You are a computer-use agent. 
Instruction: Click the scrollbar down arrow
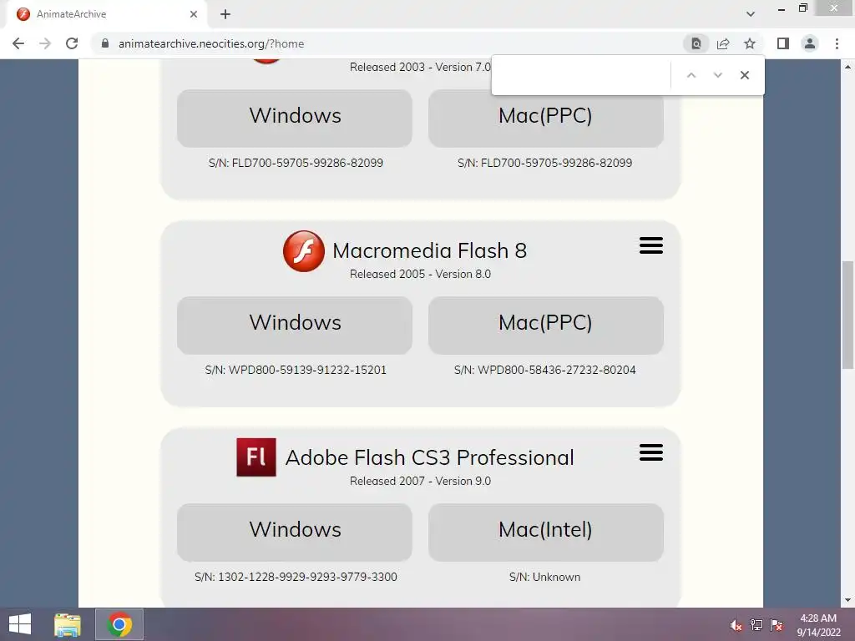[847, 600]
